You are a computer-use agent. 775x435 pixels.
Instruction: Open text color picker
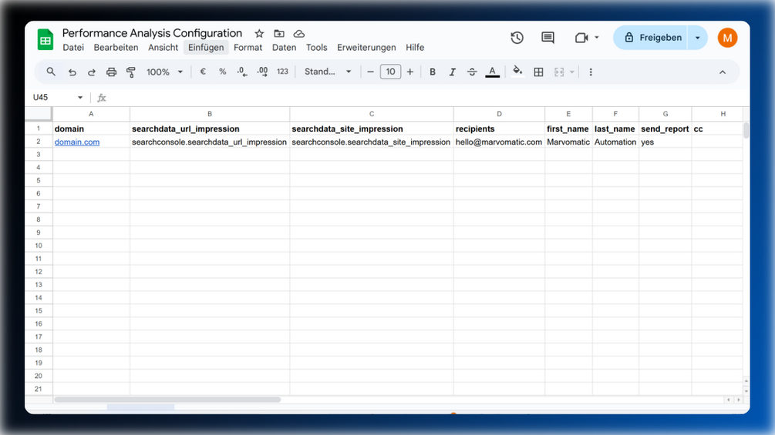tap(492, 72)
